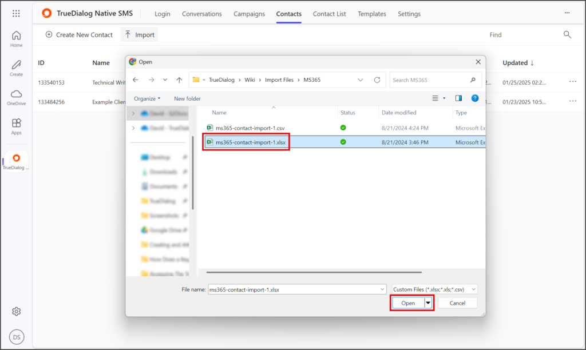Sort files by Date modified column

[399, 113]
